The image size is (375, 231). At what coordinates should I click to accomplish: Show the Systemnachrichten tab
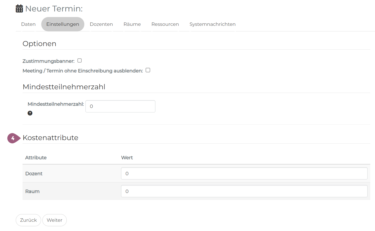[x=212, y=24]
